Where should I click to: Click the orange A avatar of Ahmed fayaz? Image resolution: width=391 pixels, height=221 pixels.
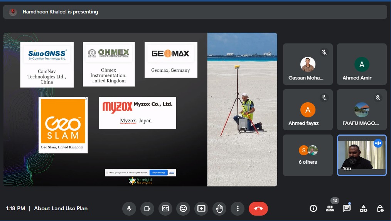click(x=308, y=110)
